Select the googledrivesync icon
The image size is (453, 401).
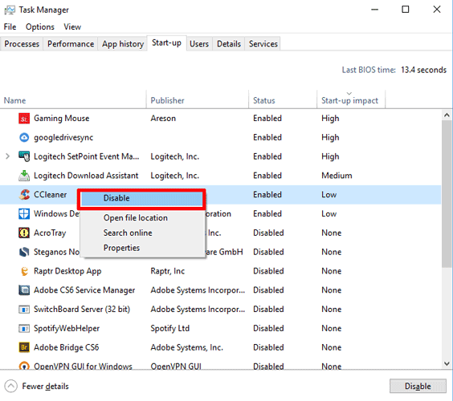coord(24,137)
